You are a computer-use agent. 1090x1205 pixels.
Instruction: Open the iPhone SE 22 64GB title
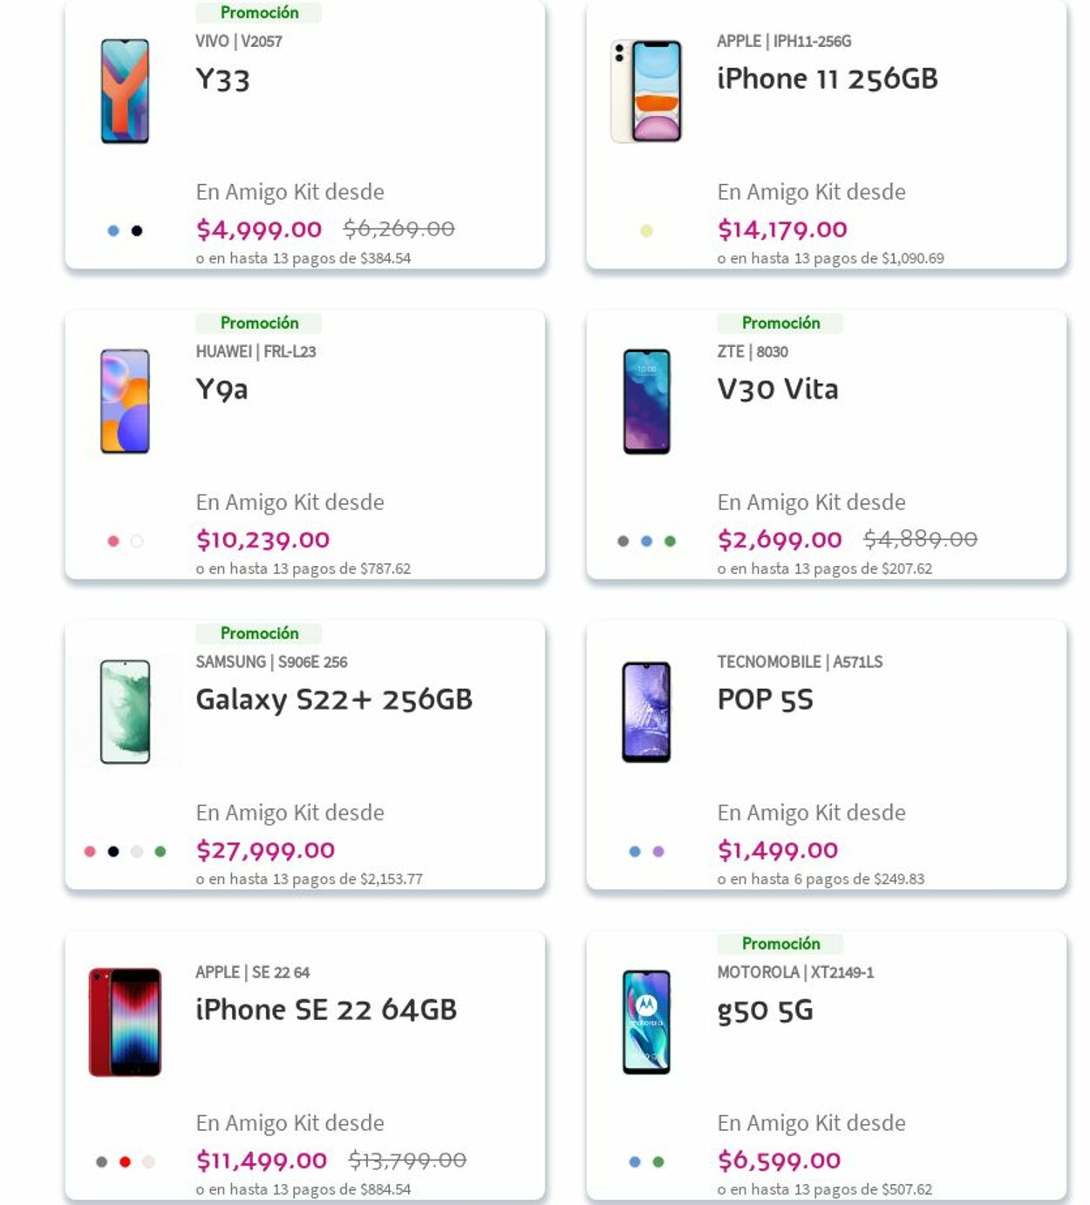pos(326,1010)
